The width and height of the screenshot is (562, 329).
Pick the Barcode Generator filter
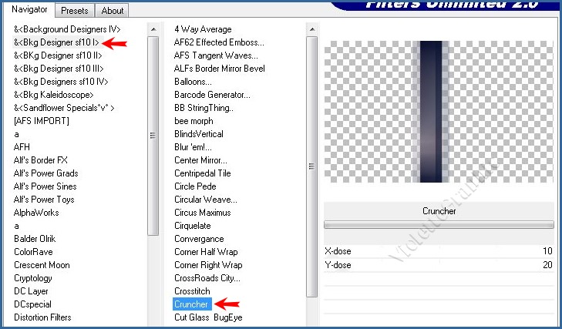tap(212, 95)
